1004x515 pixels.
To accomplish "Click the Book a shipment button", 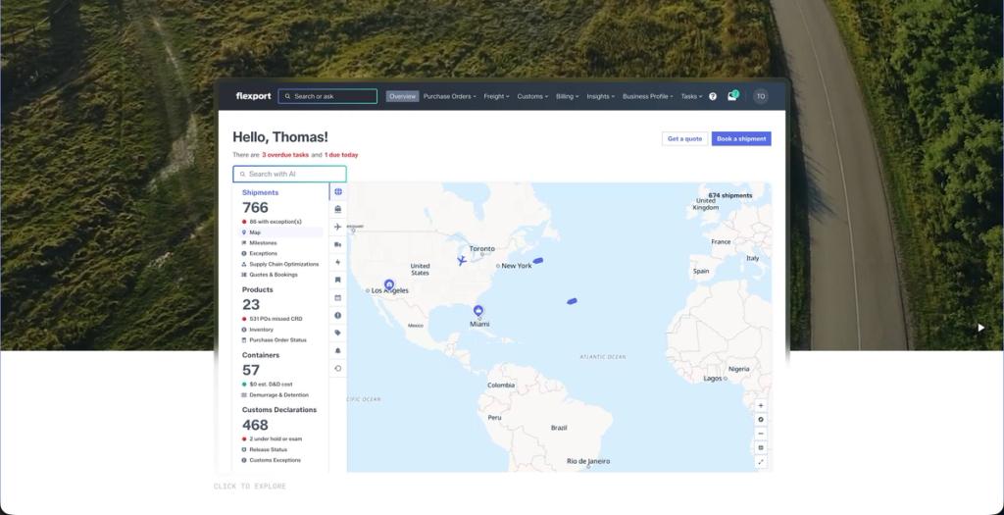I will click(741, 139).
